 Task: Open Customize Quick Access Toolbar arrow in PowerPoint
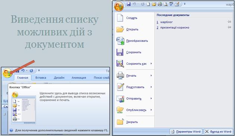pyautogui.click(x=39, y=70)
